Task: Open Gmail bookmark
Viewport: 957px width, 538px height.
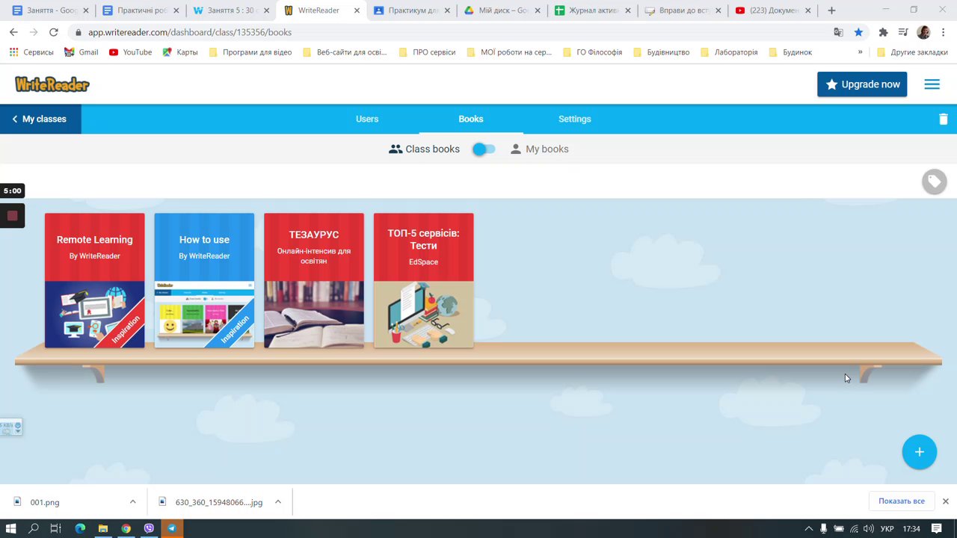Action: pos(81,52)
